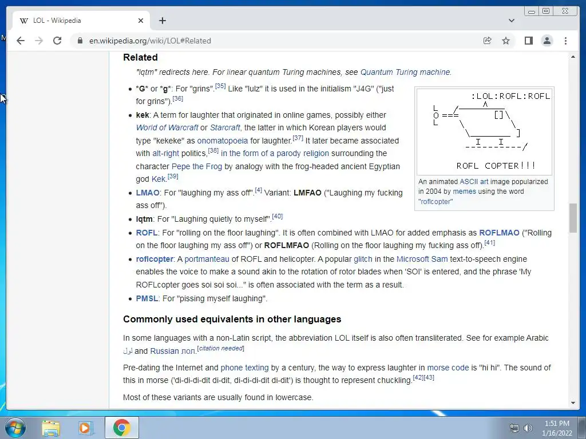Follow the alt-right link
The image size is (586, 439).
point(165,153)
